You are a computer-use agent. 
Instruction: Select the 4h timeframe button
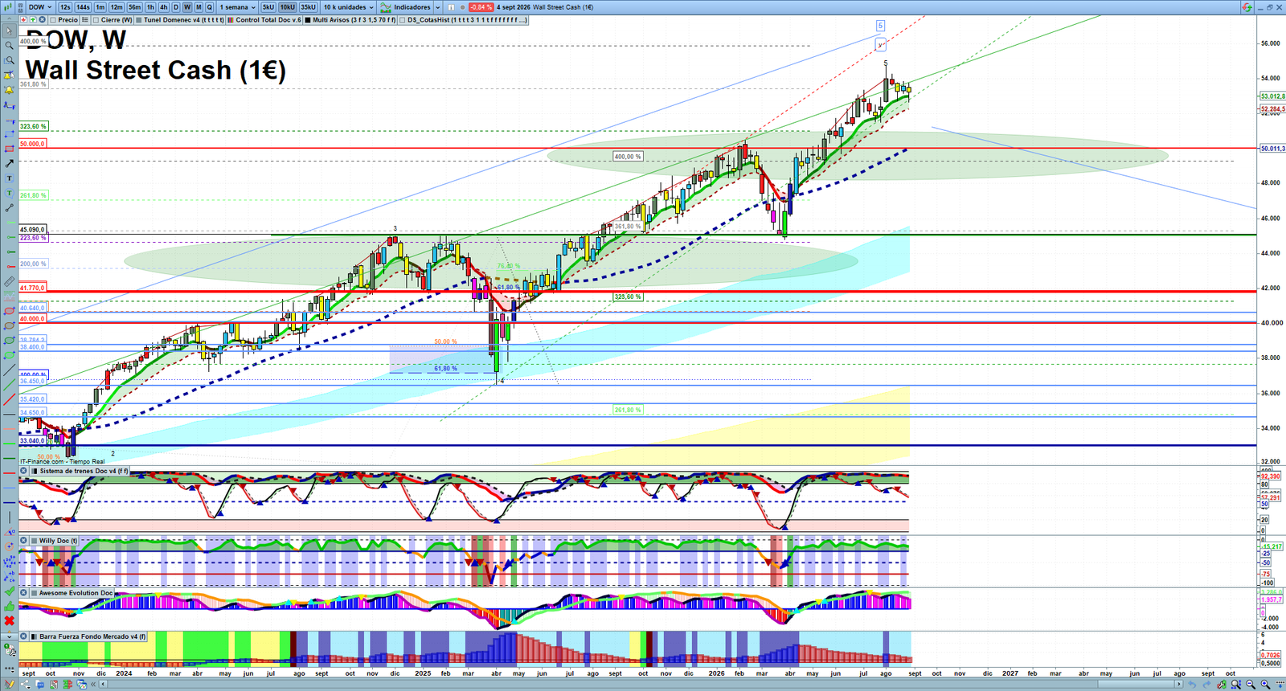pos(163,7)
